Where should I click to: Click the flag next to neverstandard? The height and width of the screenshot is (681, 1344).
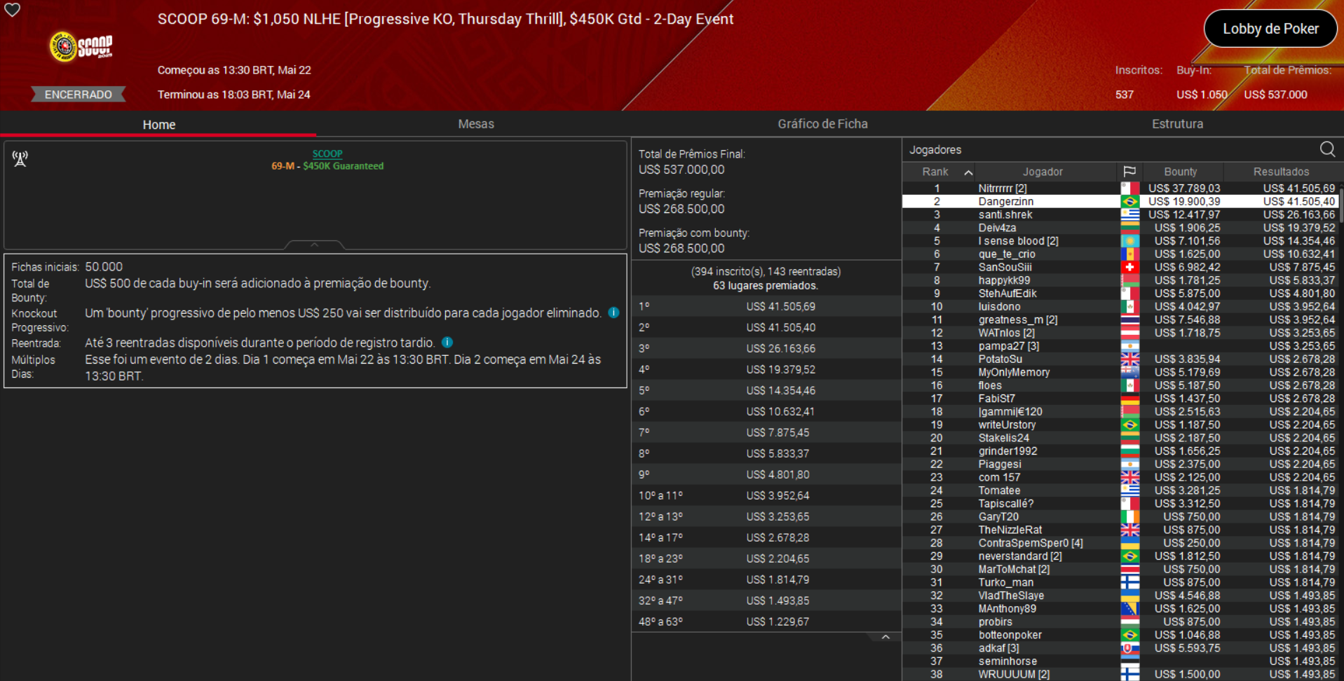(1129, 556)
